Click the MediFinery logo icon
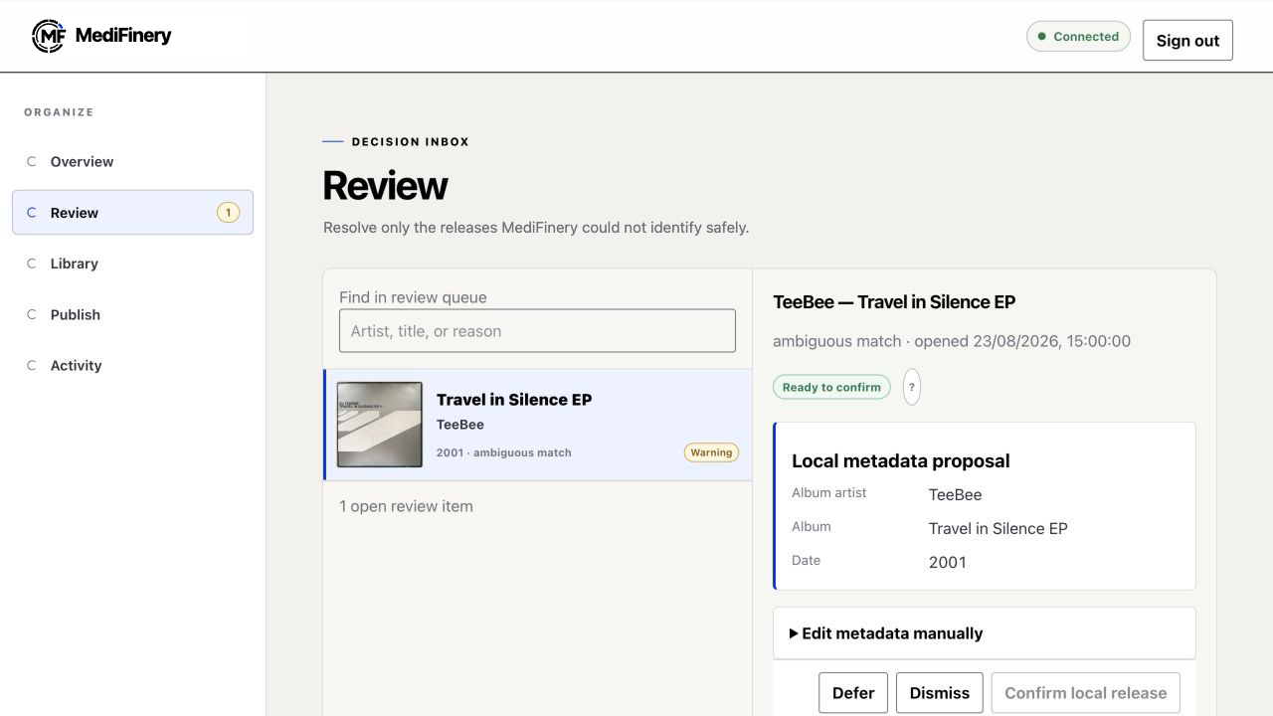Viewport: 1273px width, 716px height. point(48,36)
